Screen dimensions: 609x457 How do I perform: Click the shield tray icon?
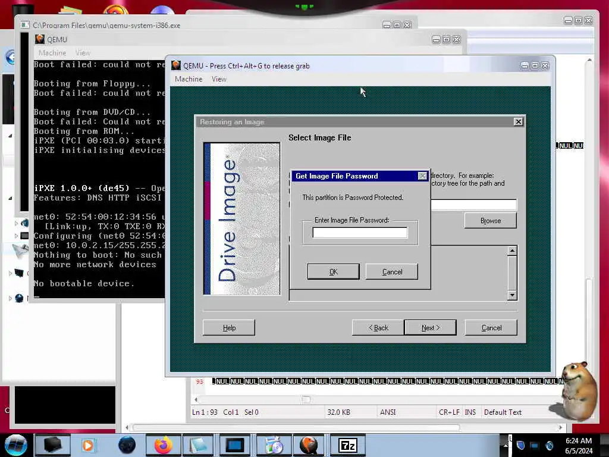[521, 445]
